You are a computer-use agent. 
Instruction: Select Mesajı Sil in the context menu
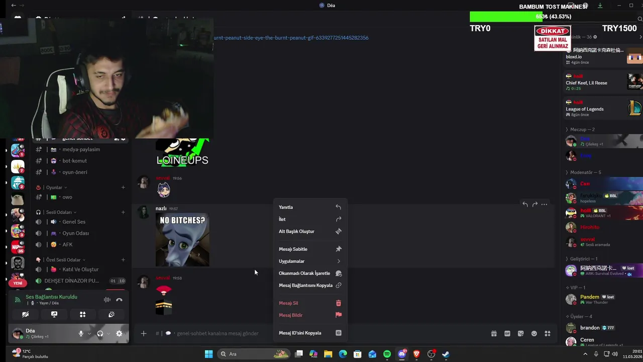click(310, 303)
